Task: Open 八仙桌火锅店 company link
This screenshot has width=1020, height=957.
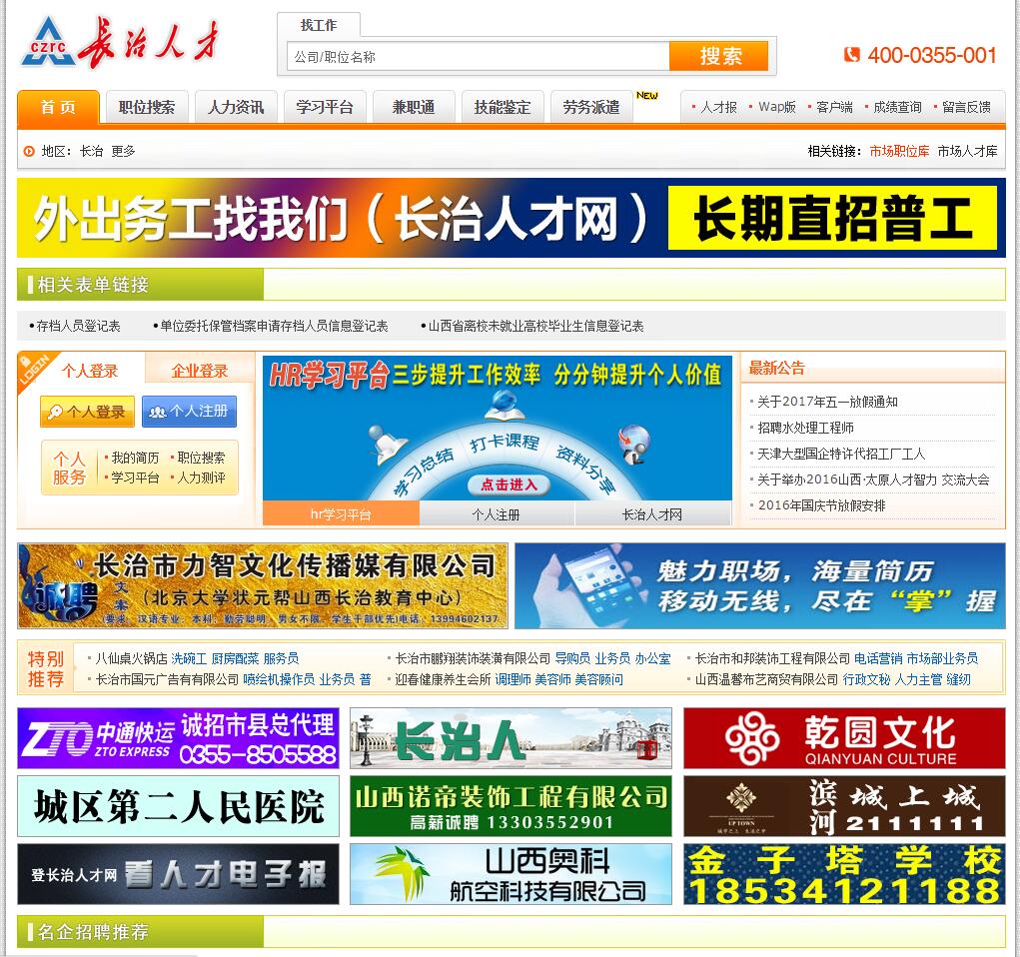Action: (132, 658)
